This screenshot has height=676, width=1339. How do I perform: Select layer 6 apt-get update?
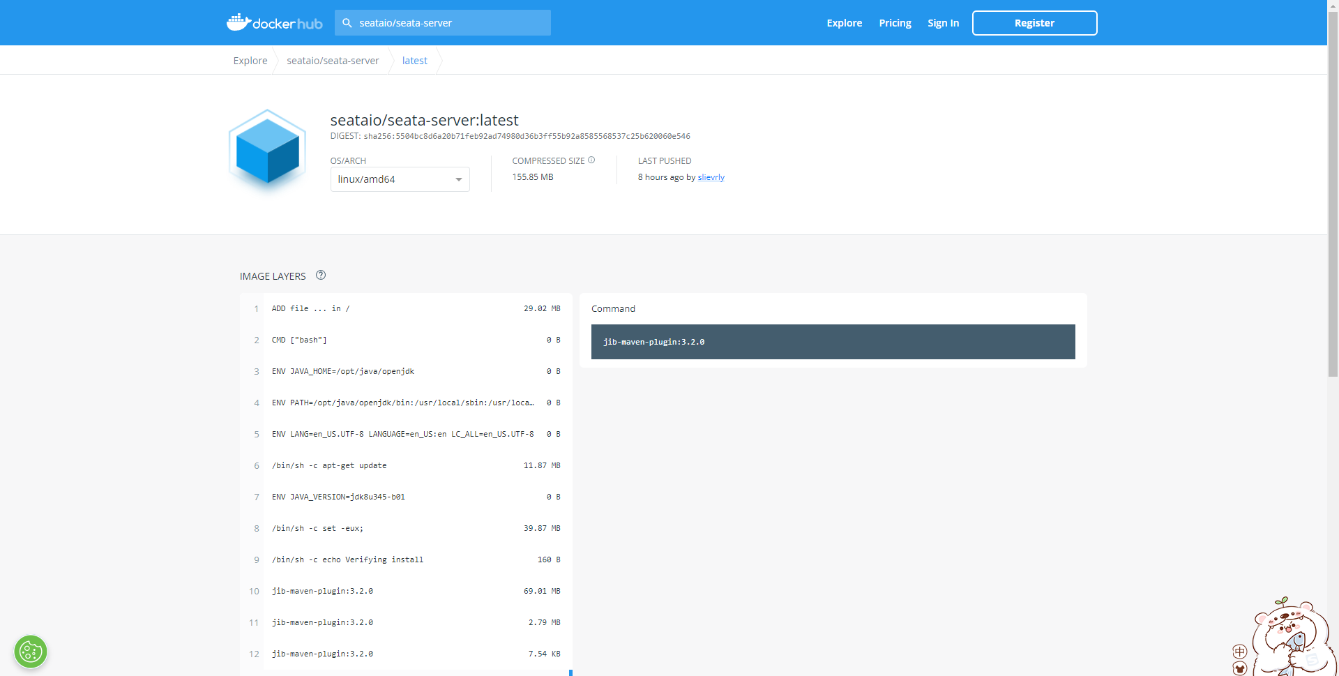point(406,465)
